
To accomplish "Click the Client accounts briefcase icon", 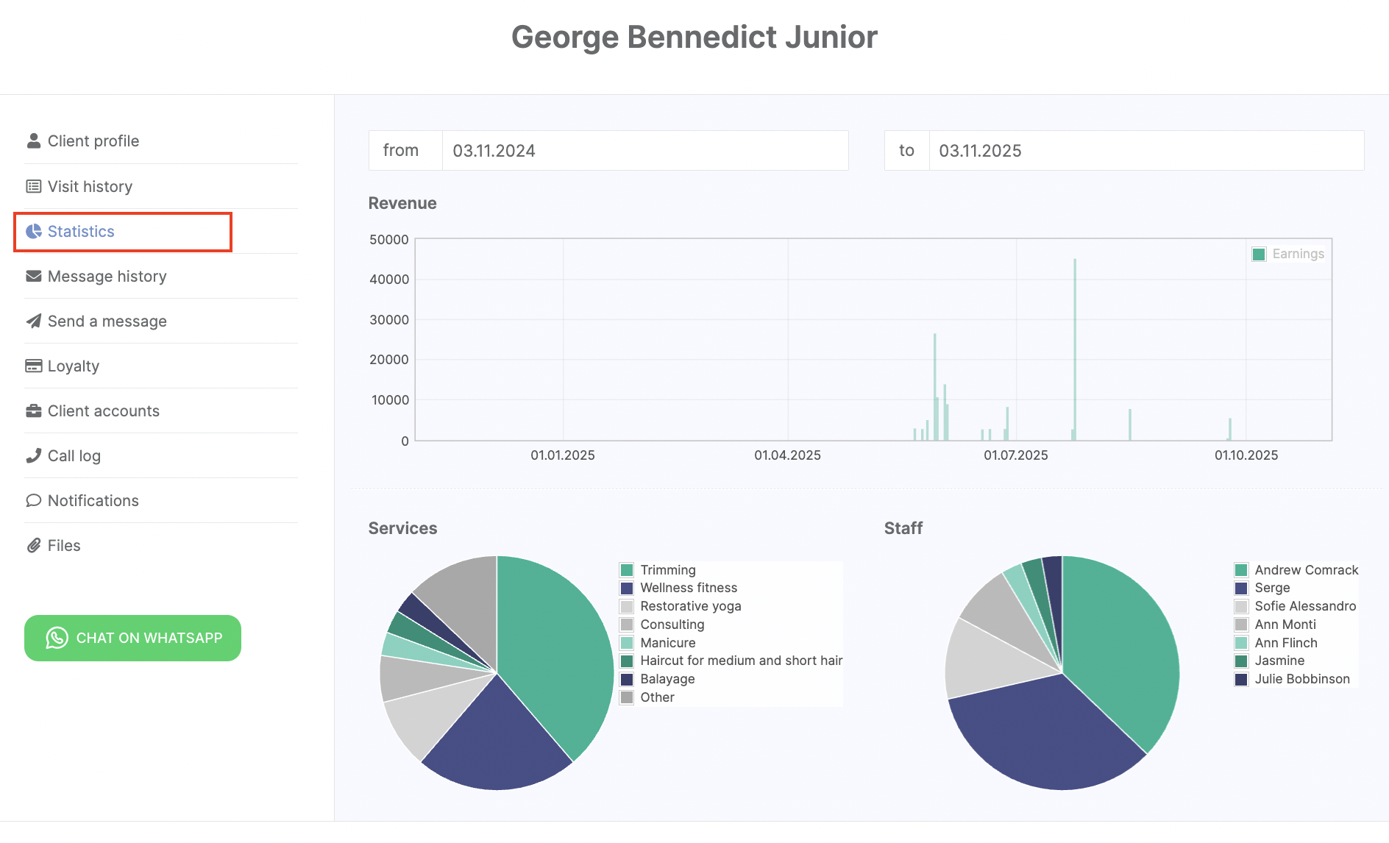I will pos(33,410).
